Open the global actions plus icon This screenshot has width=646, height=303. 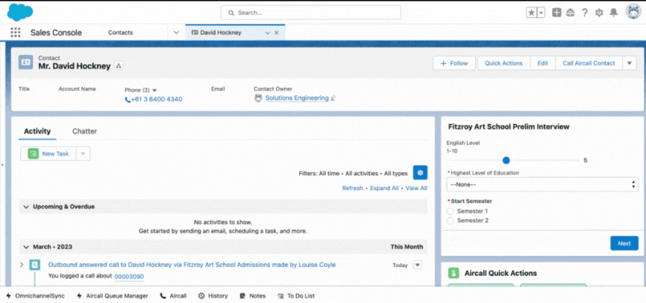[x=557, y=13]
